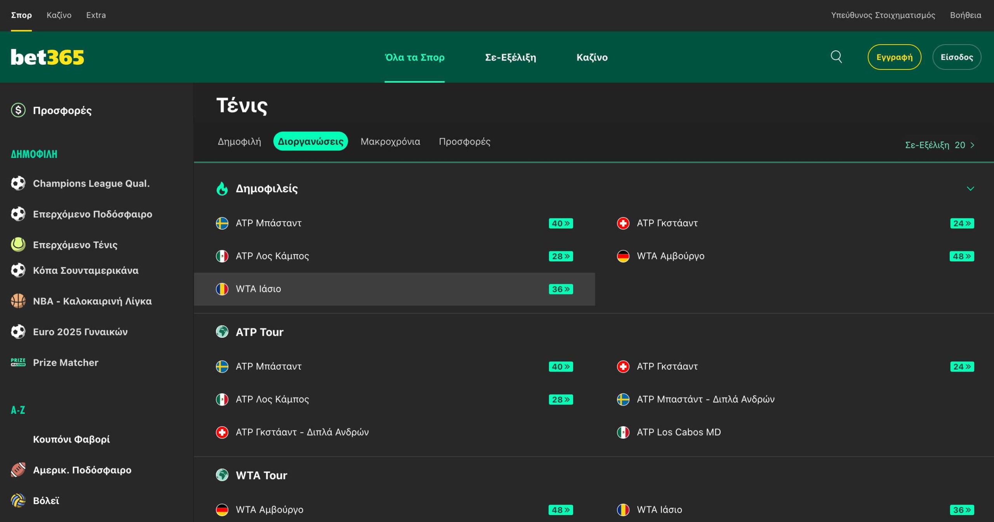Switch to the Μακροχρόνια tennis tab
The height and width of the screenshot is (522, 994).
click(390, 142)
